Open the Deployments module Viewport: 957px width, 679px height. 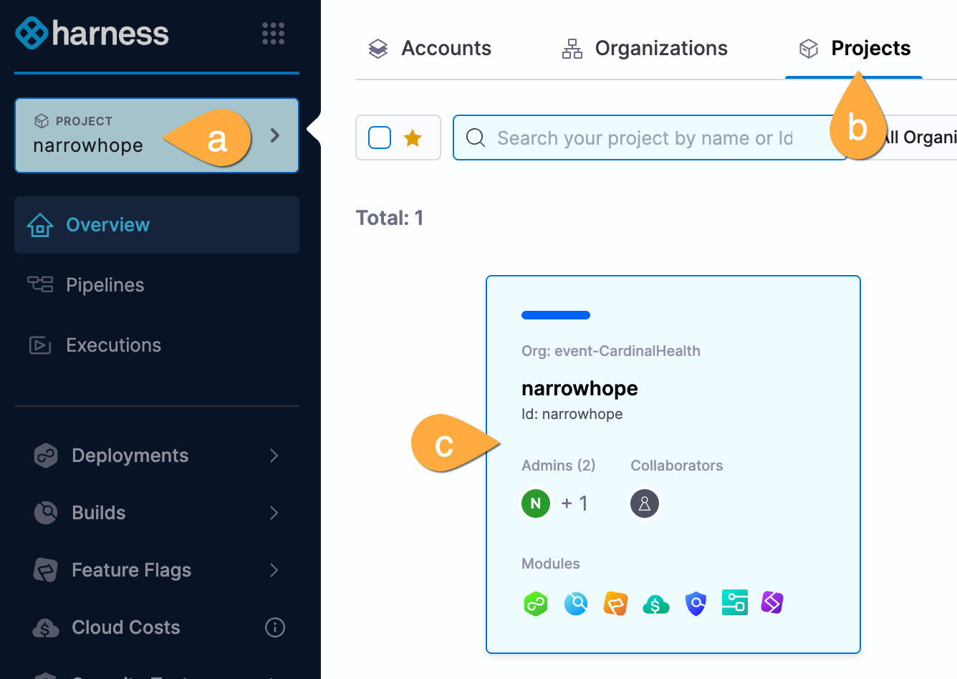point(157,456)
